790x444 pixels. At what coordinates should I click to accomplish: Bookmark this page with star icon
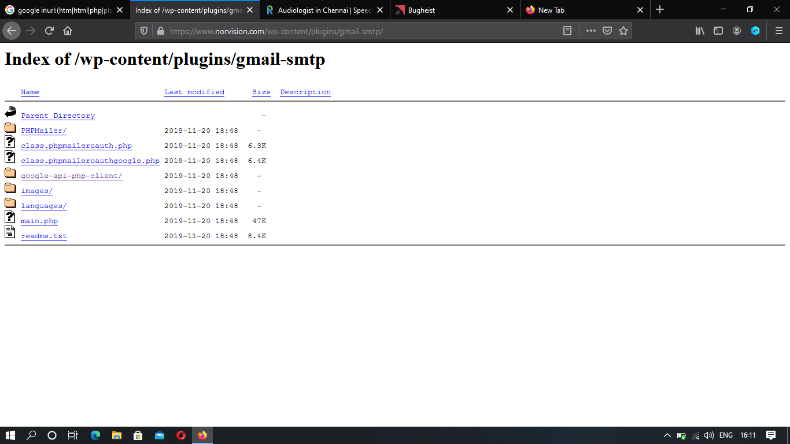coord(623,31)
